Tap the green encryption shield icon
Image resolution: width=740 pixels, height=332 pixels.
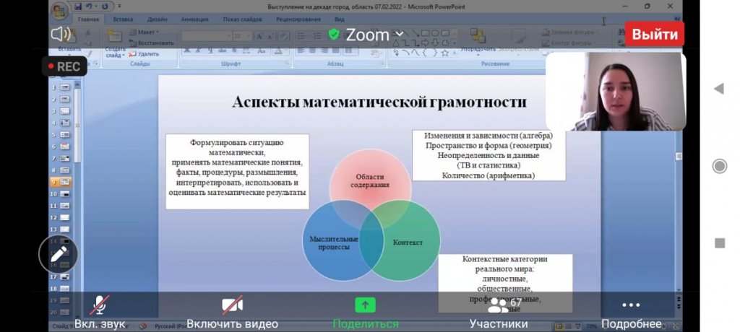click(x=334, y=34)
